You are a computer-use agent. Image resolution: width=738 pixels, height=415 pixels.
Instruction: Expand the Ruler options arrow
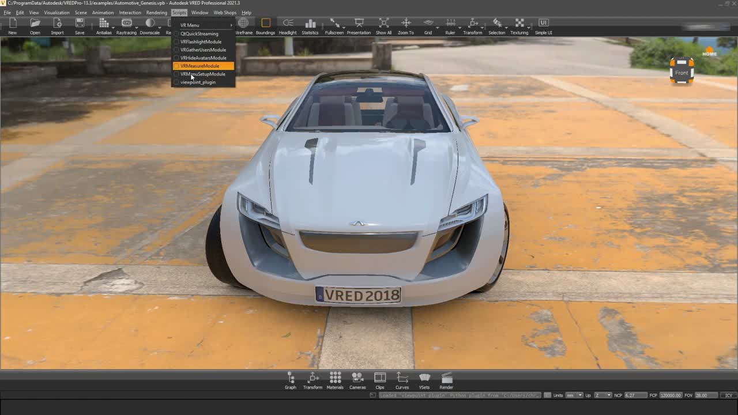pos(459,27)
